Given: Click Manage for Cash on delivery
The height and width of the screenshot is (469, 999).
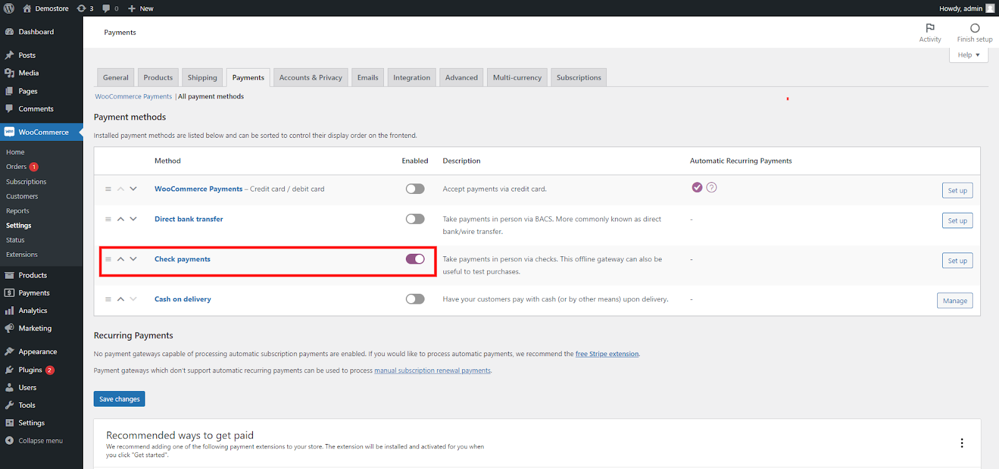Looking at the screenshot, I should [x=955, y=301].
